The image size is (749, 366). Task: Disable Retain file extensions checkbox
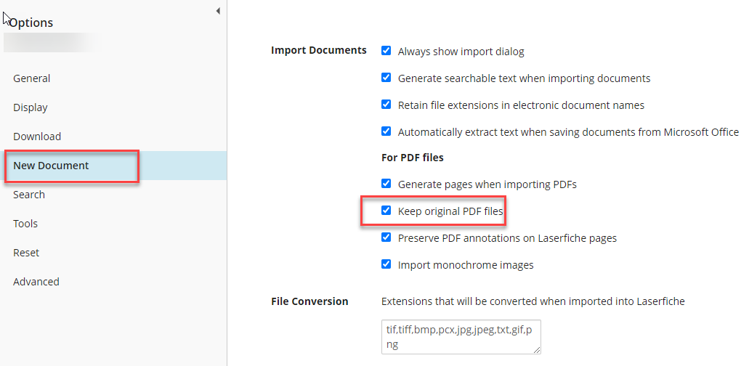click(386, 105)
